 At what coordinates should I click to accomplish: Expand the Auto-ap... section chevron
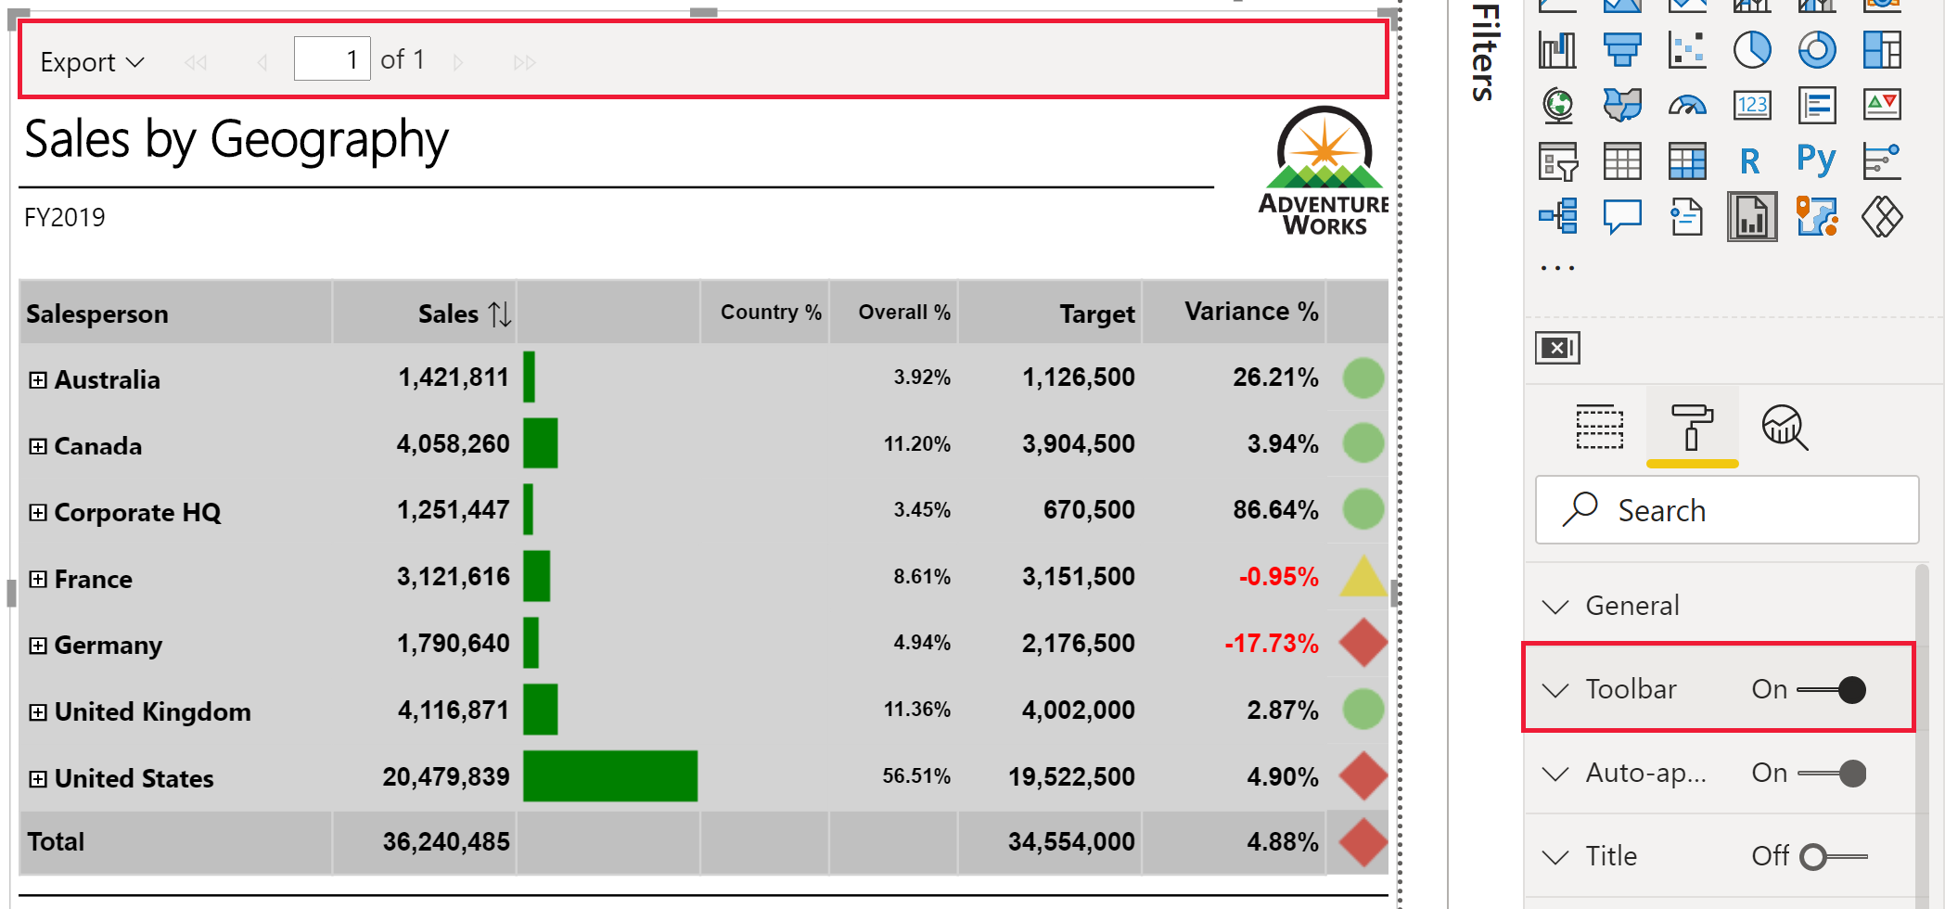(x=1555, y=774)
